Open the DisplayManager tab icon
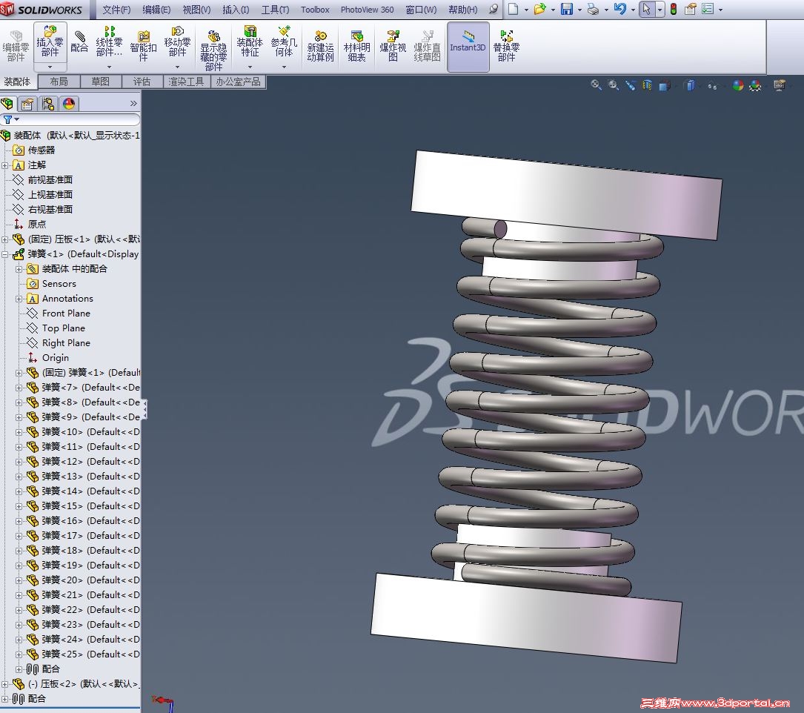 coord(69,104)
